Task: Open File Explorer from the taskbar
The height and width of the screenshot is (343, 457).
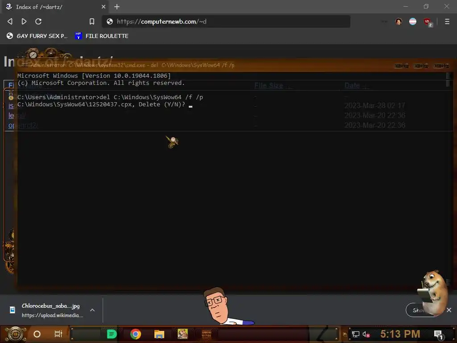Action: (x=159, y=334)
